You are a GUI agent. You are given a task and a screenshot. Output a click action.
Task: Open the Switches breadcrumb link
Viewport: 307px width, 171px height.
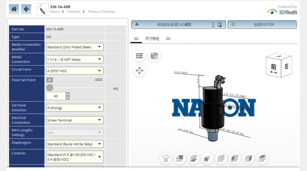coord(74,12)
